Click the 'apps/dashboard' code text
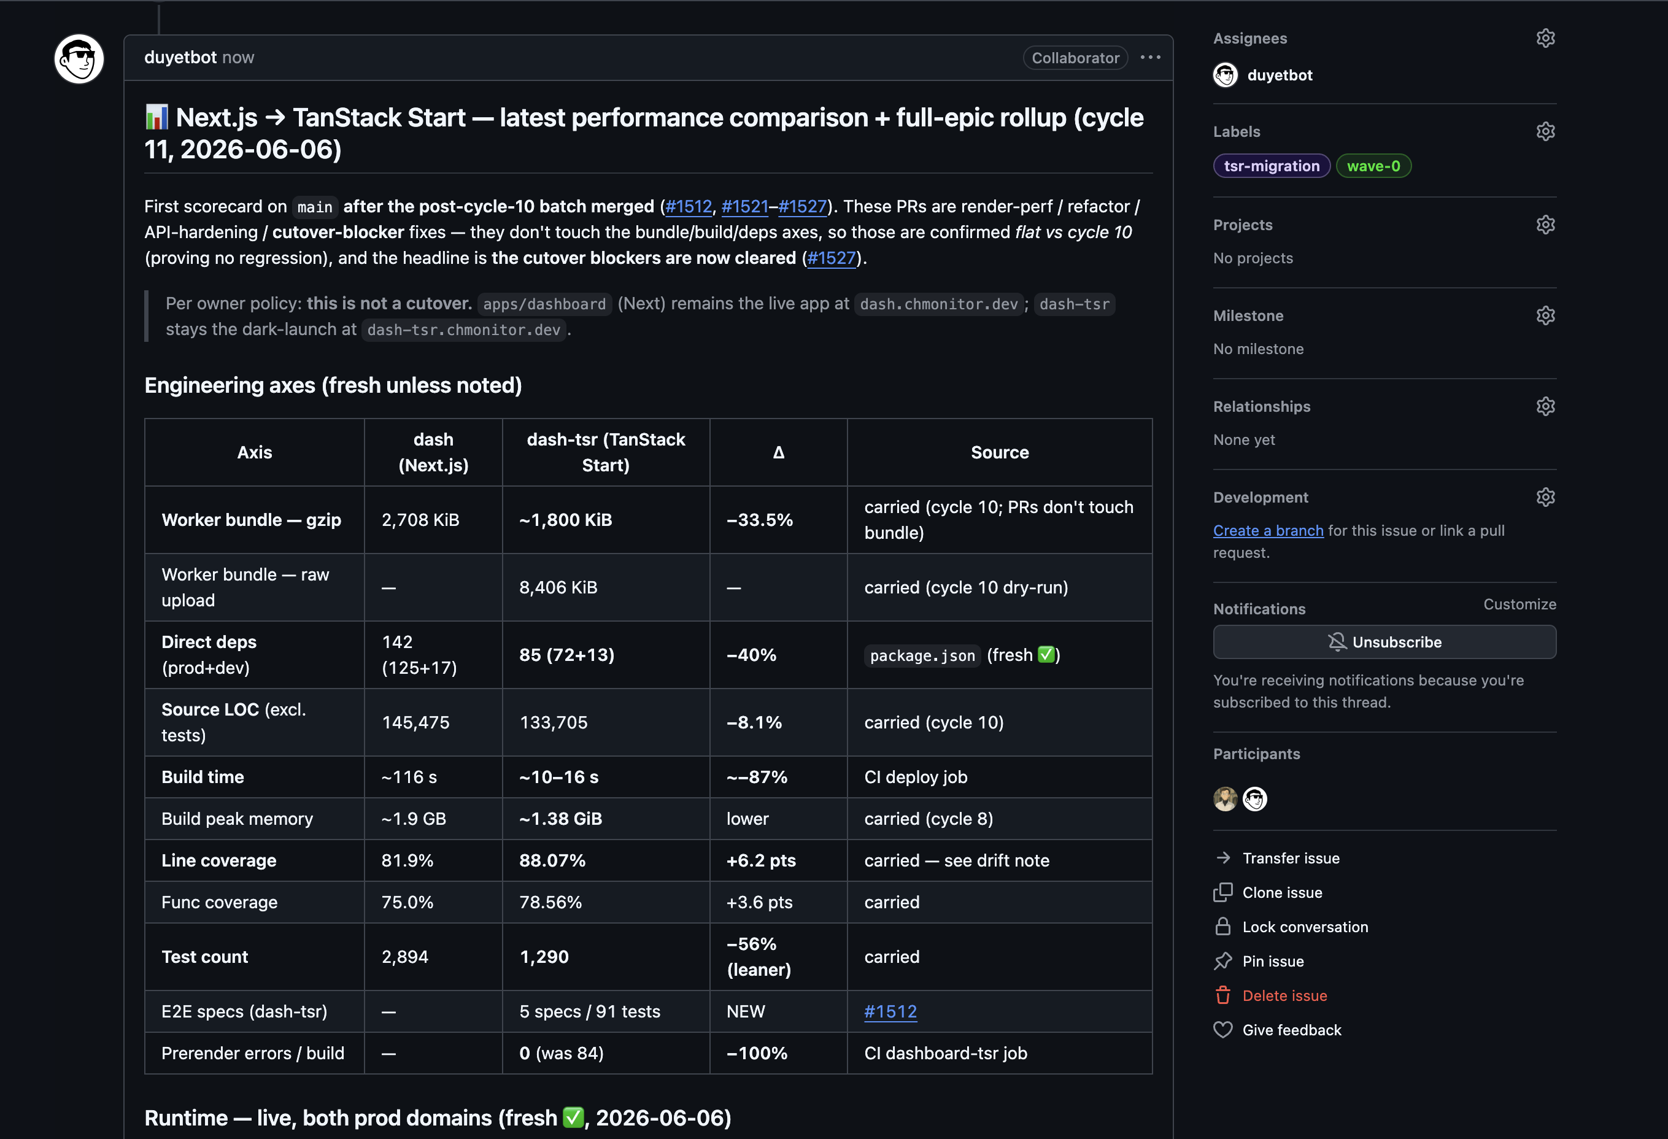 coord(544,304)
